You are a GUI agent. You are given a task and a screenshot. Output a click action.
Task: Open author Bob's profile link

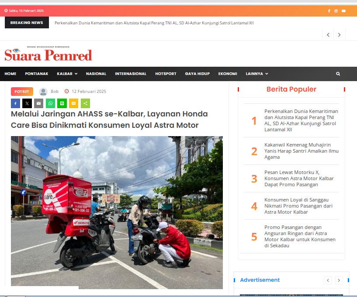(55, 91)
